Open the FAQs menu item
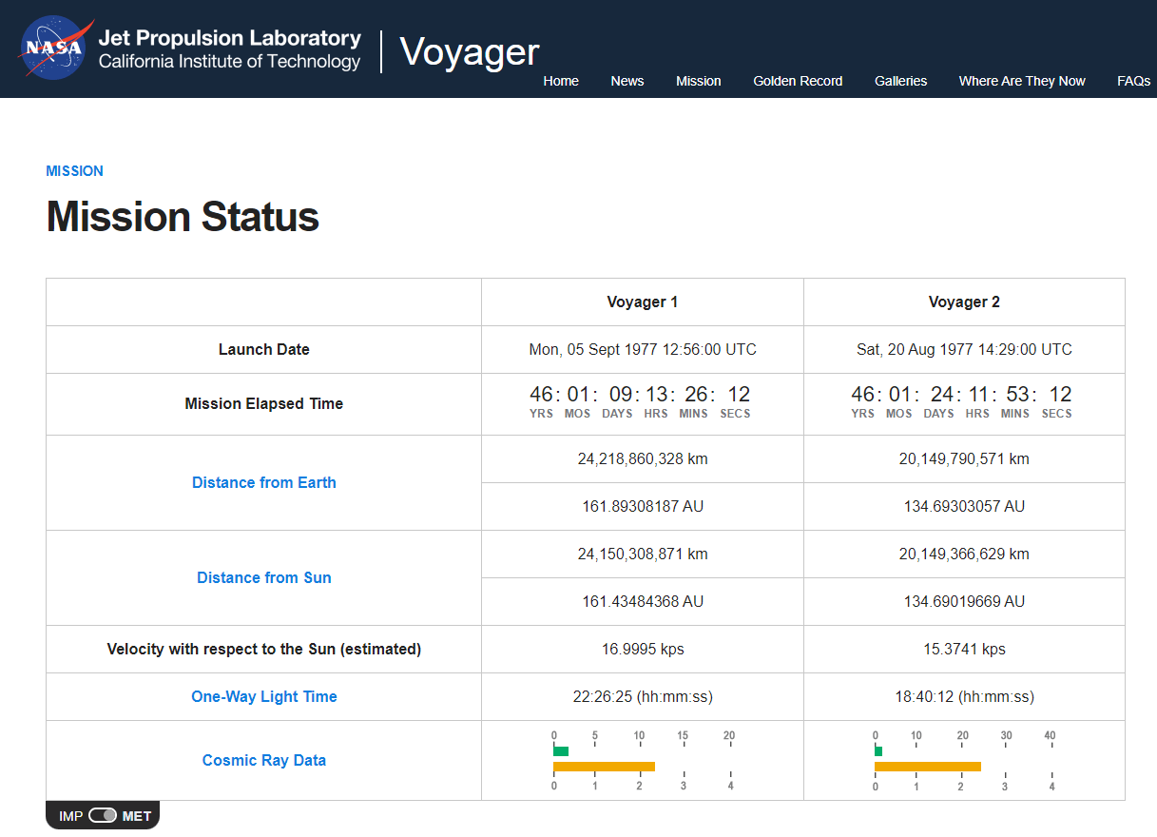Screen dimensions: 1157x837 [x=1134, y=81]
